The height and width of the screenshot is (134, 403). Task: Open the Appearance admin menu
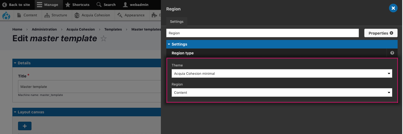click(131, 15)
